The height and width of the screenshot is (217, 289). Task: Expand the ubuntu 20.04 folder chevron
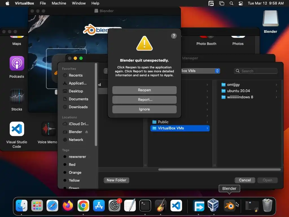[276, 91]
